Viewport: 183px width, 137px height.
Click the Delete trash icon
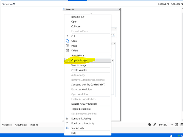pos(67,50)
